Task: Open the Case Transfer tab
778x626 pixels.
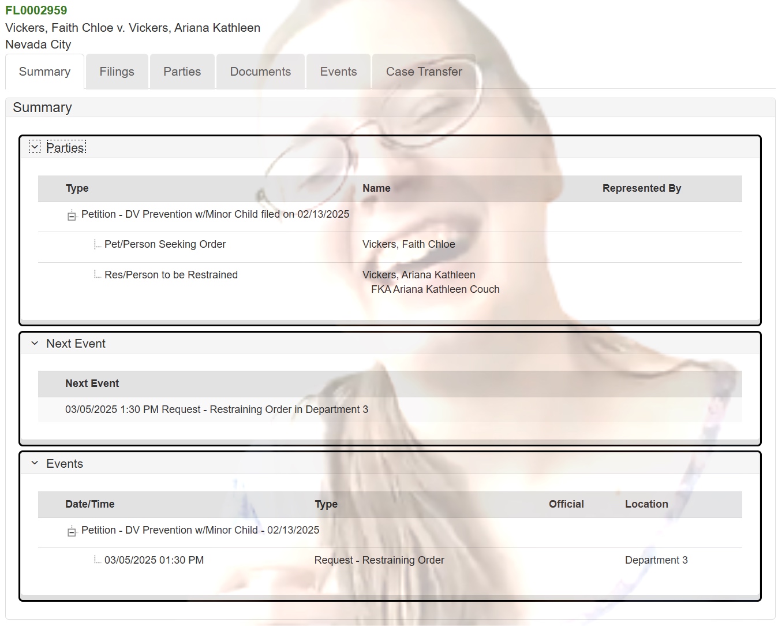Action: pyautogui.click(x=424, y=72)
